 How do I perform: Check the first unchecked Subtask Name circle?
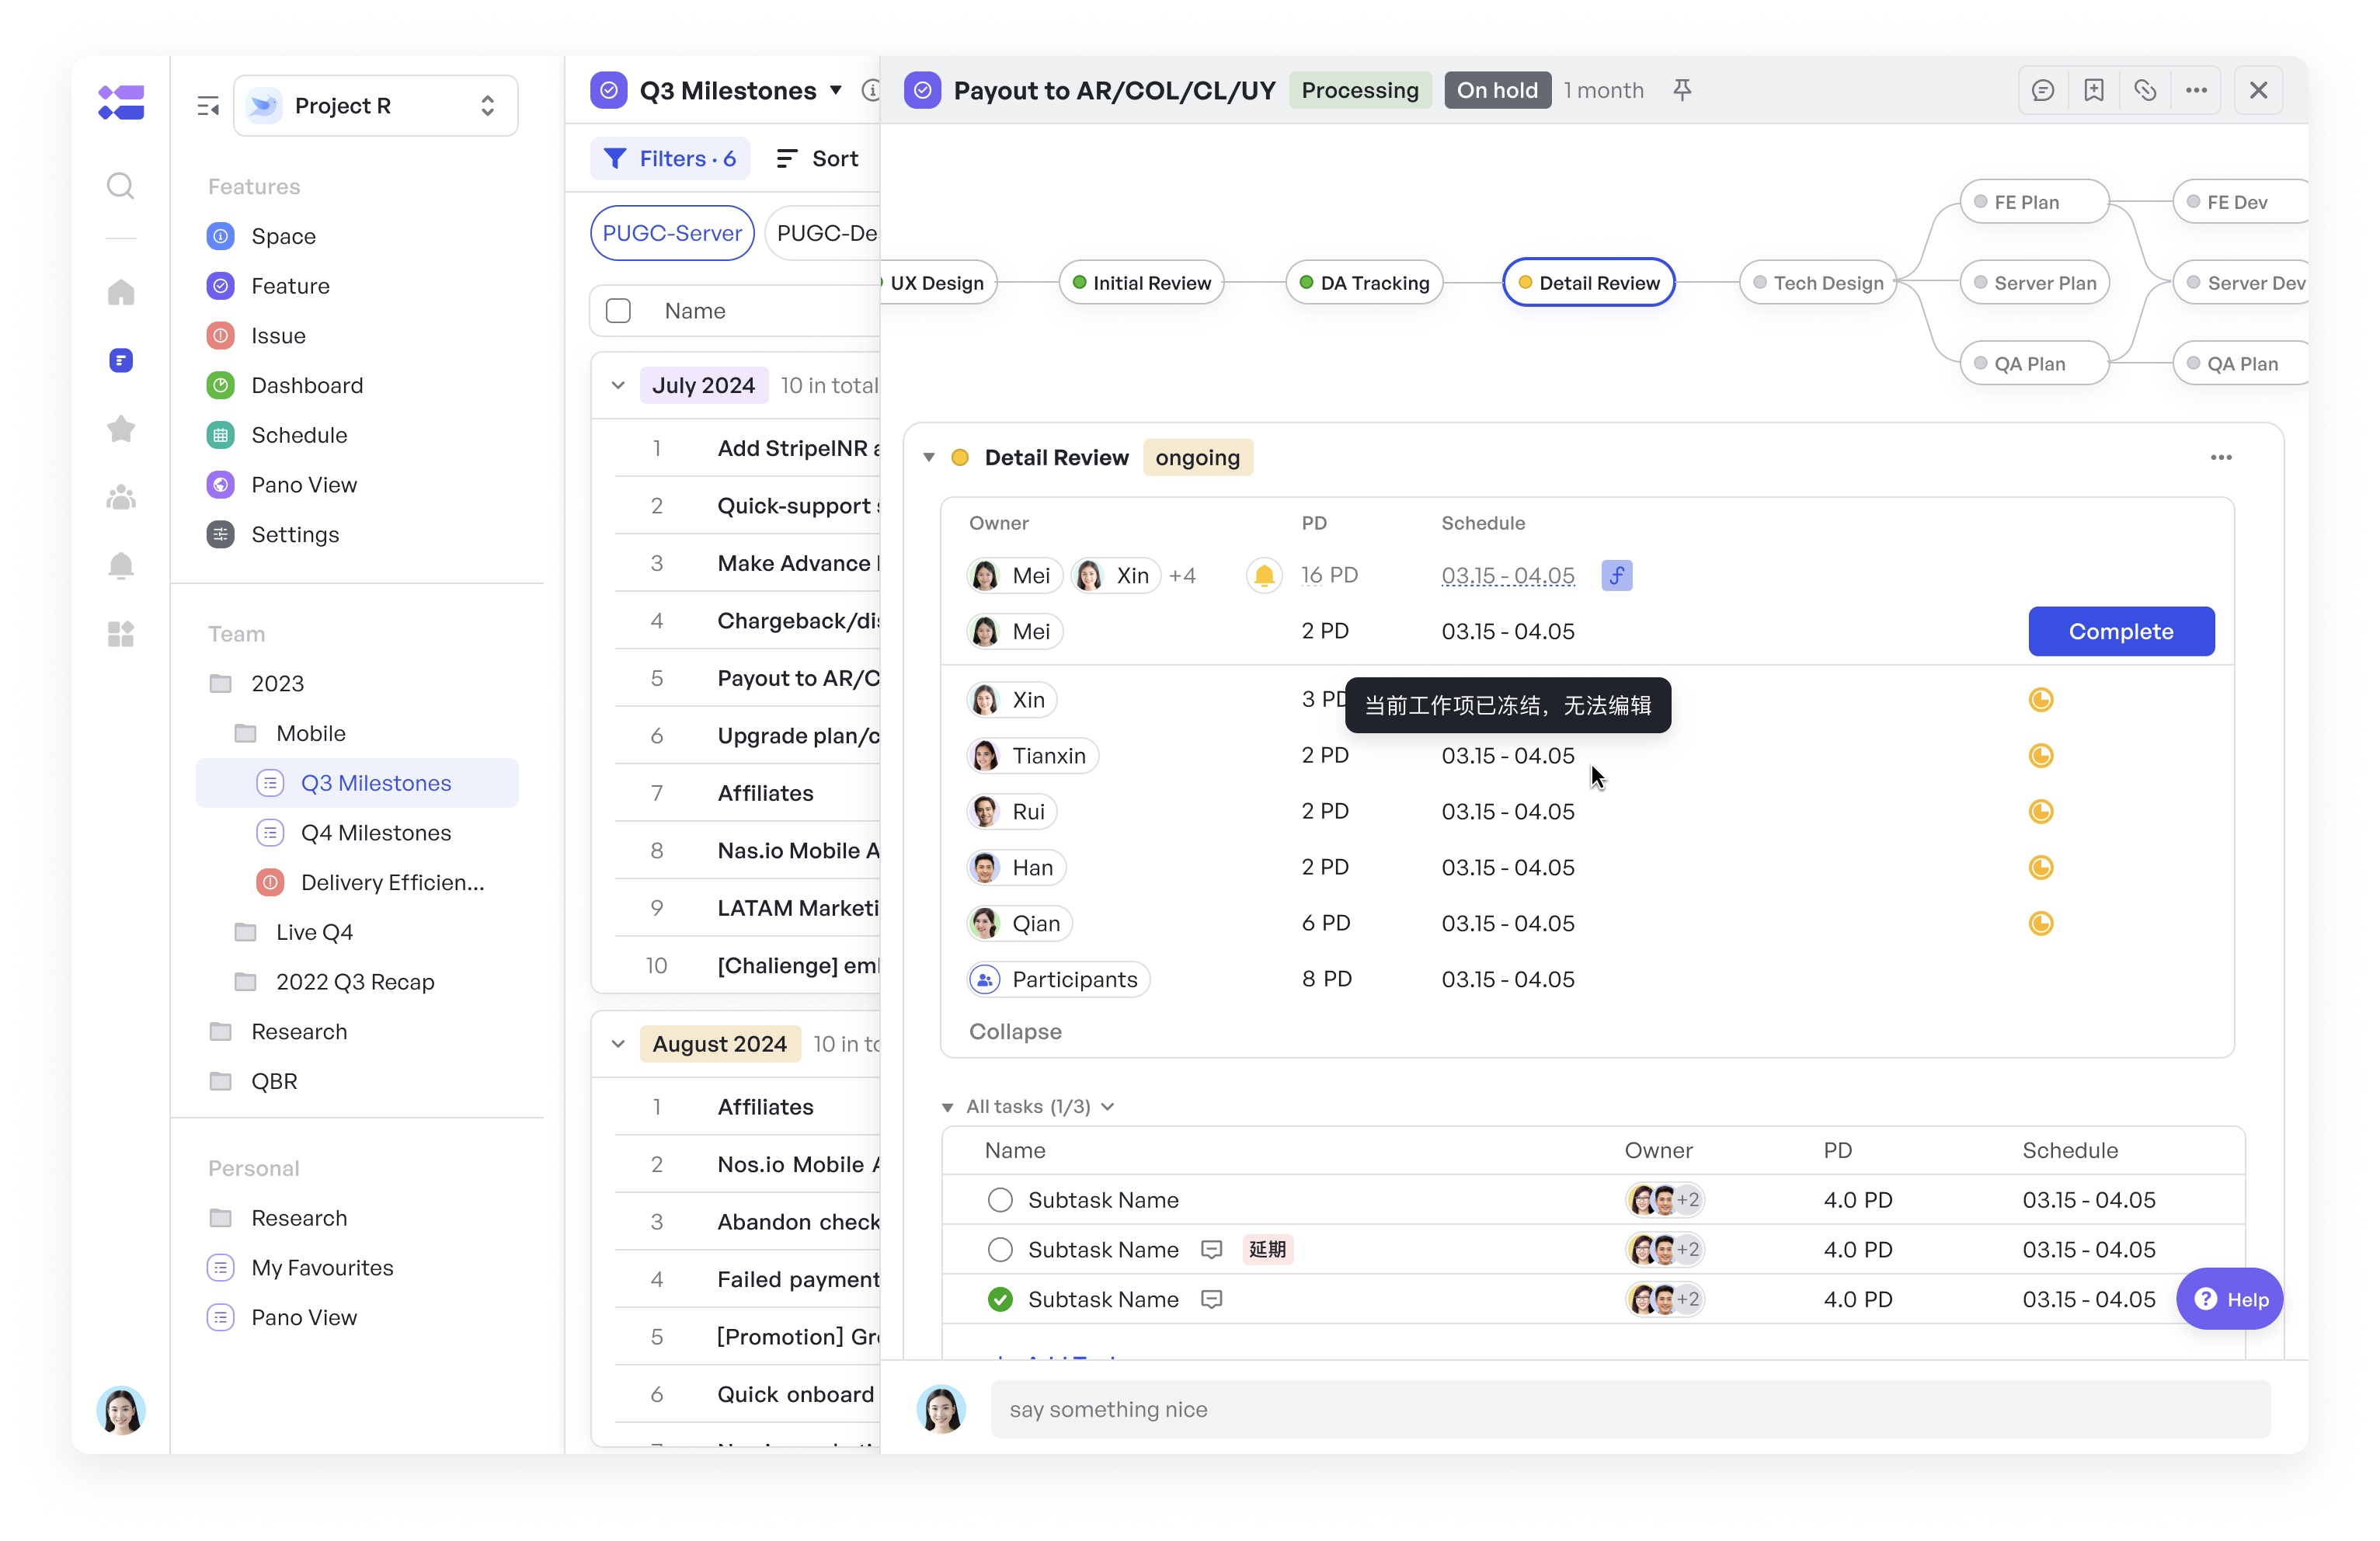point(1000,1200)
